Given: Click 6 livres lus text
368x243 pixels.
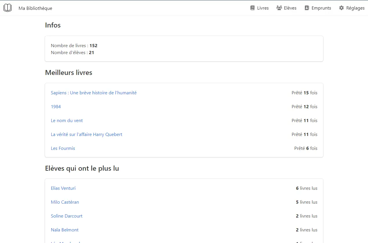Looking at the screenshot, I should (x=307, y=188).
